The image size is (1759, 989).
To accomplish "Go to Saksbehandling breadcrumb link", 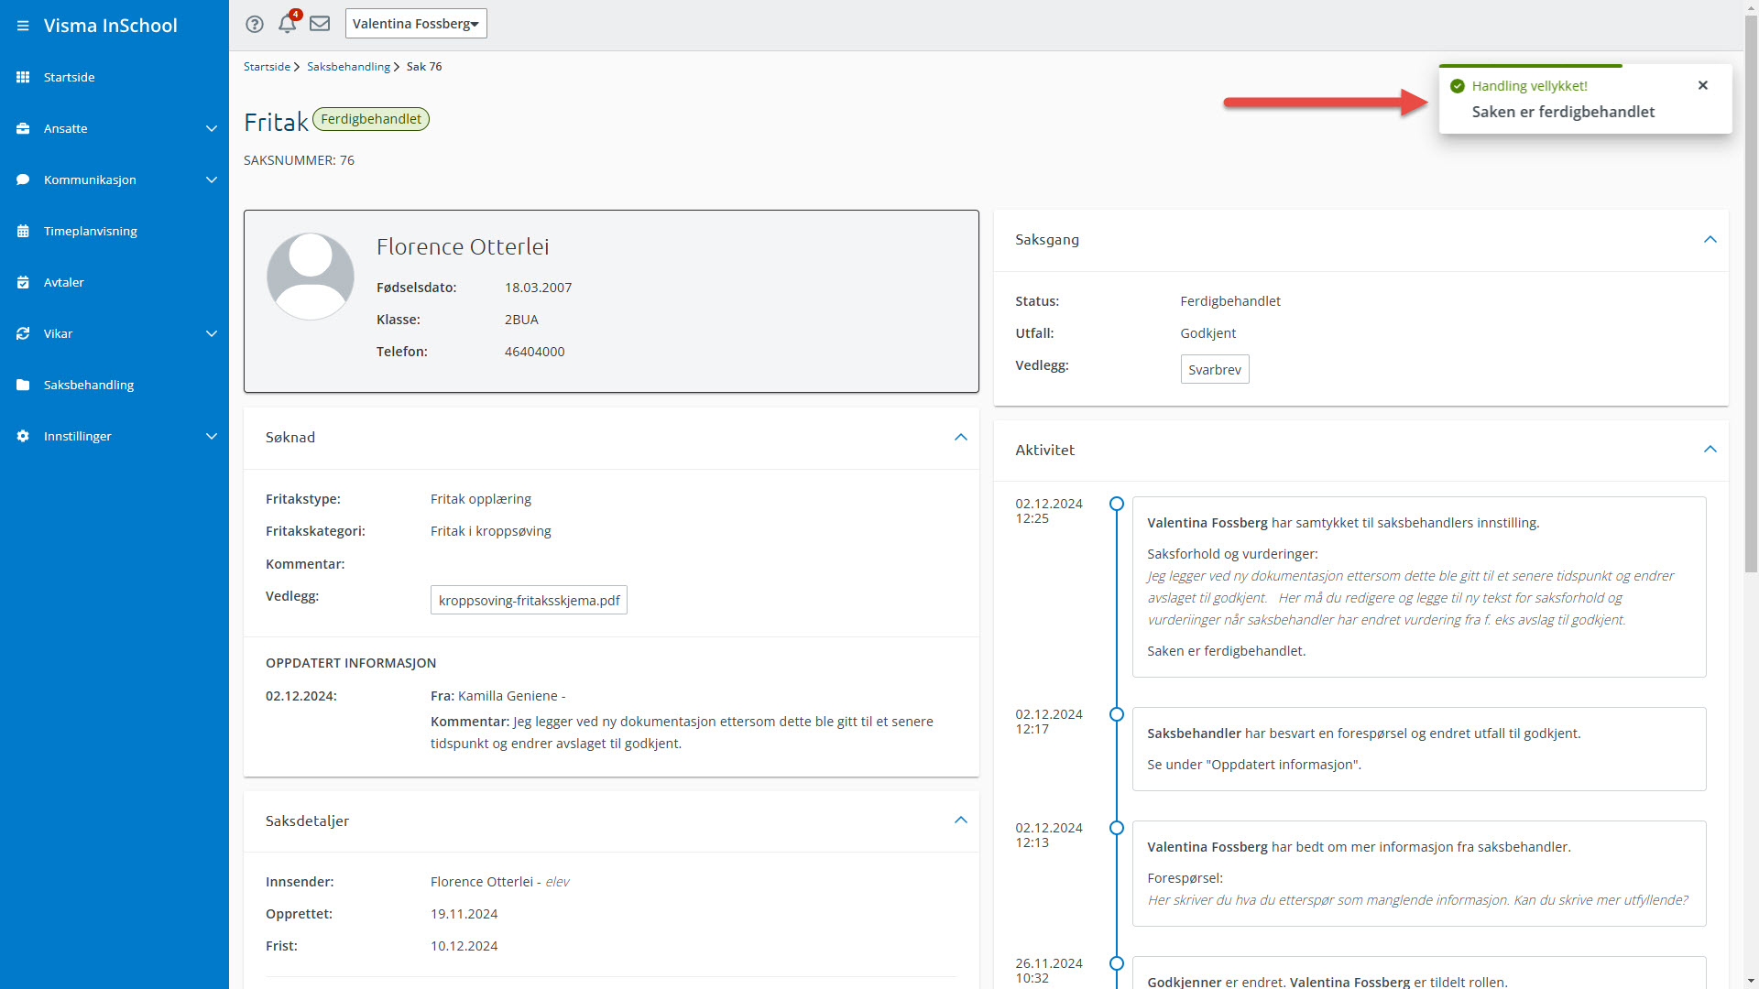I will [x=348, y=67].
